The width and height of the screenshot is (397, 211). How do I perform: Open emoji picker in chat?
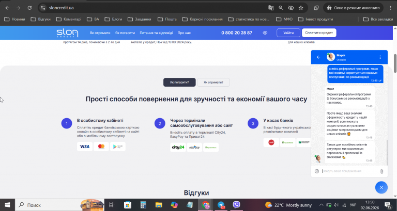317,171
